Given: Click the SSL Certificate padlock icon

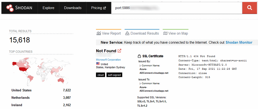Looking at the screenshot, I should coord(139,56).
